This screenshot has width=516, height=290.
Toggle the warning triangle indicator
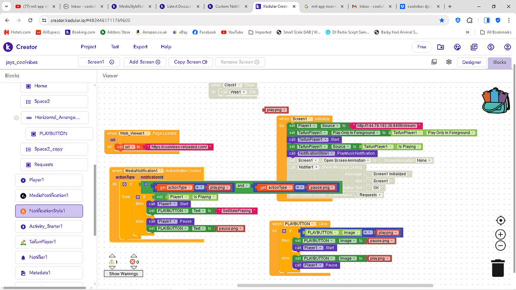click(x=112, y=262)
